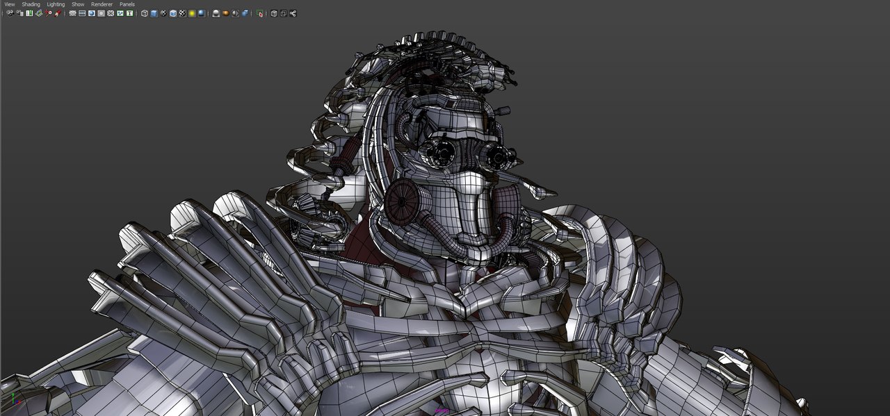Click the white sphere render-quality icon
The height and width of the screenshot is (416, 890).
click(216, 13)
